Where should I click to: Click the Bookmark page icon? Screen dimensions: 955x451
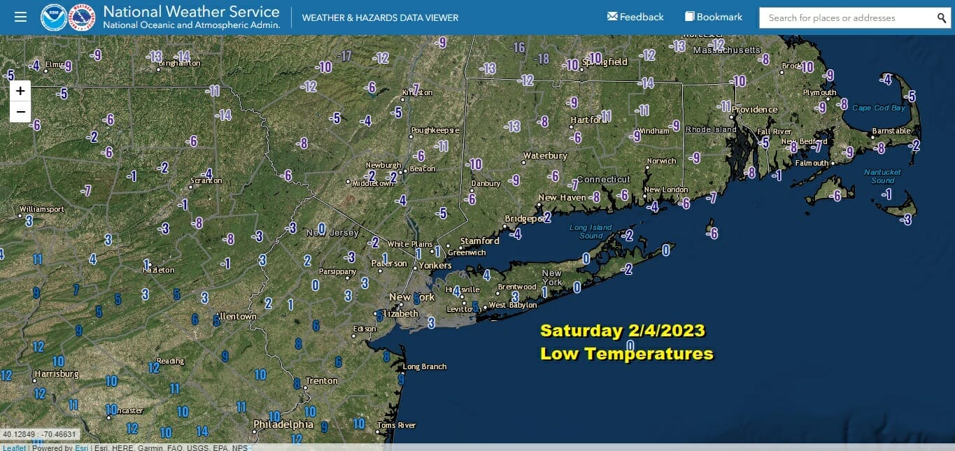click(690, 16)
